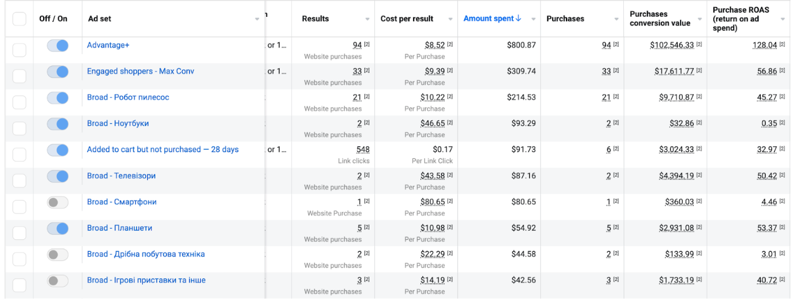Image resolution: width=798 pixels, height=304 pixels.
Task: Tick the select-all checkbox in the header
Action: coord(19,19)
